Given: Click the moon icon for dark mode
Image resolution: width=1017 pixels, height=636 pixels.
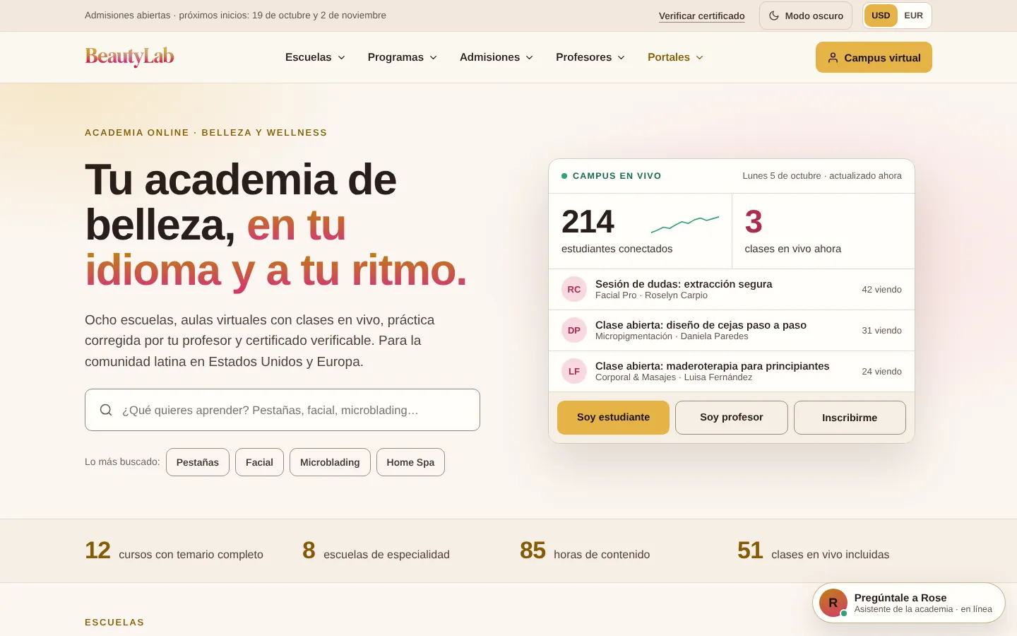Looking at the screenshot, I should tap(774, 16).
